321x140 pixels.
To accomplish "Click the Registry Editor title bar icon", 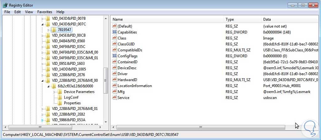I will point(5,5).
